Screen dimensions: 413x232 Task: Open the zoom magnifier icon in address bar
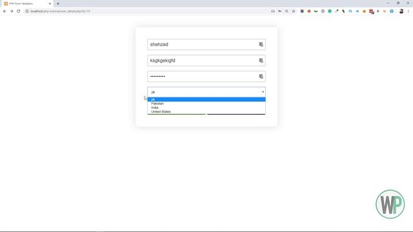click(287, 12)
